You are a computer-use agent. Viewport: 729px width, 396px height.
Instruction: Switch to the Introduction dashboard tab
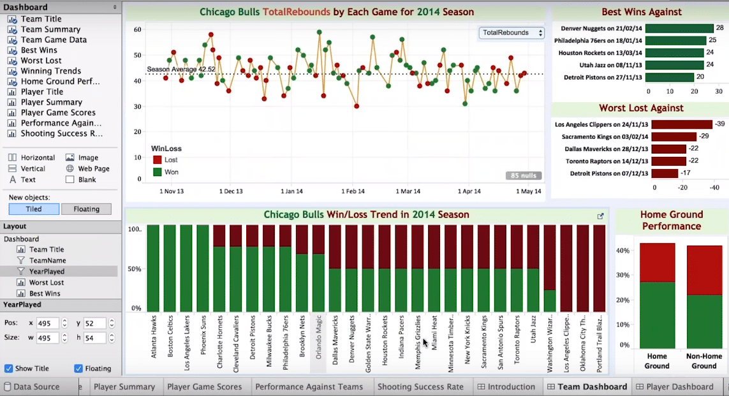coord(506,386)
